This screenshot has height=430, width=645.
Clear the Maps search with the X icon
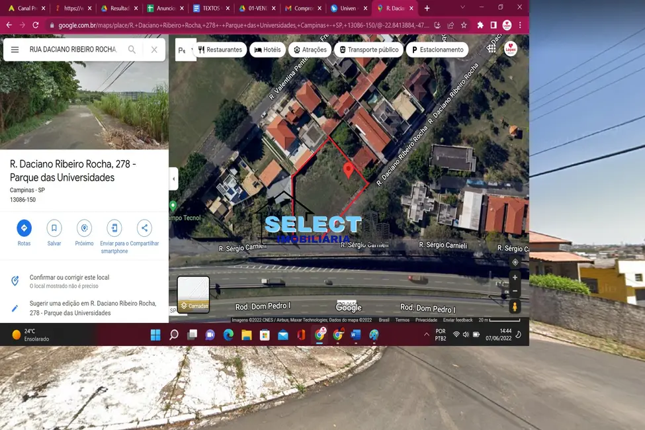[x=154, y=50]
